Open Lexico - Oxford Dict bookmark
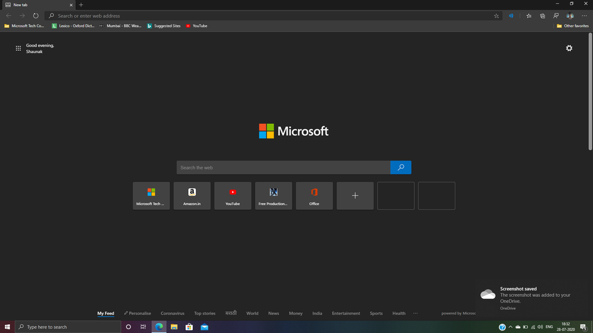The image size is (593, 333). pos(74,26)
